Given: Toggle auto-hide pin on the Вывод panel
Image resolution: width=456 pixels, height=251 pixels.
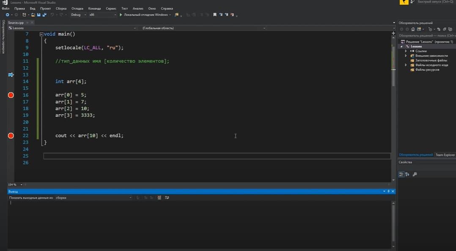Looking at the screenshot, I should click(x=388, y=191).
